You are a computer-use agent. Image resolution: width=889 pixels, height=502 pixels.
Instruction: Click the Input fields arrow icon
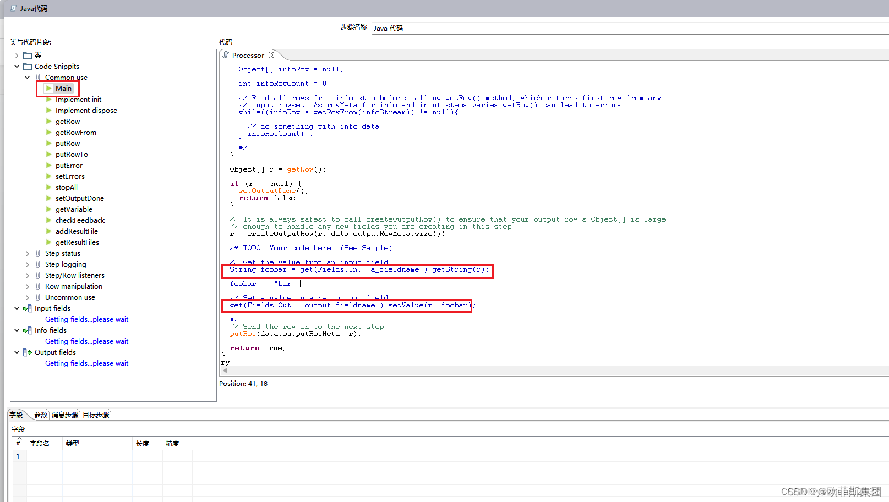tap(28, 308)
